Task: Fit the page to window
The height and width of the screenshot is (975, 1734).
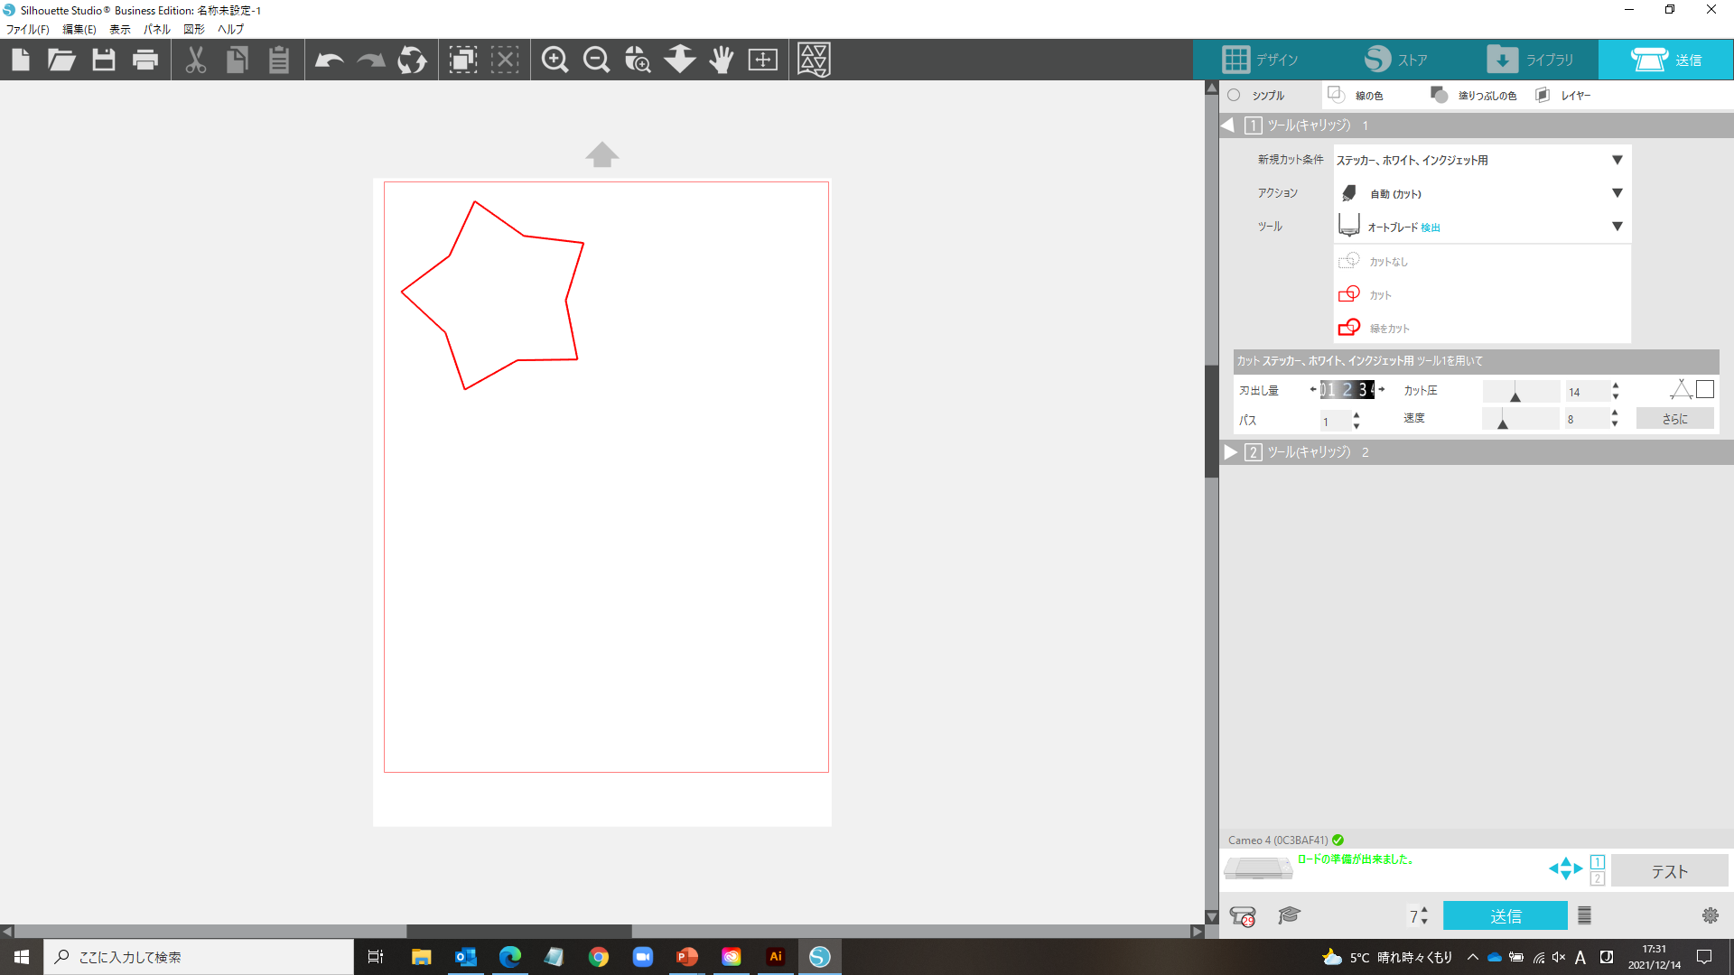Action: click(763, 60)
